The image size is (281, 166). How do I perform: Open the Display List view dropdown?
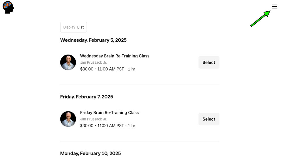tap(73, 27)
